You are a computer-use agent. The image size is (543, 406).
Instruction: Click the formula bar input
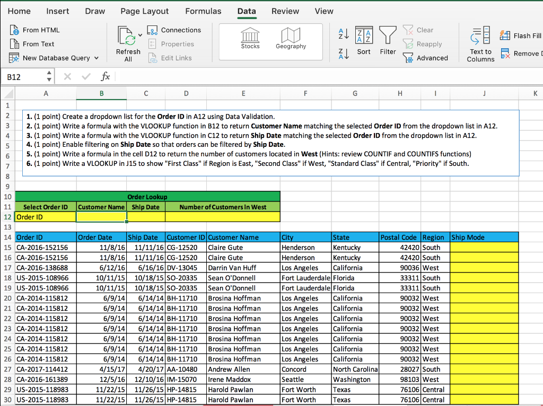coord(318,77)
